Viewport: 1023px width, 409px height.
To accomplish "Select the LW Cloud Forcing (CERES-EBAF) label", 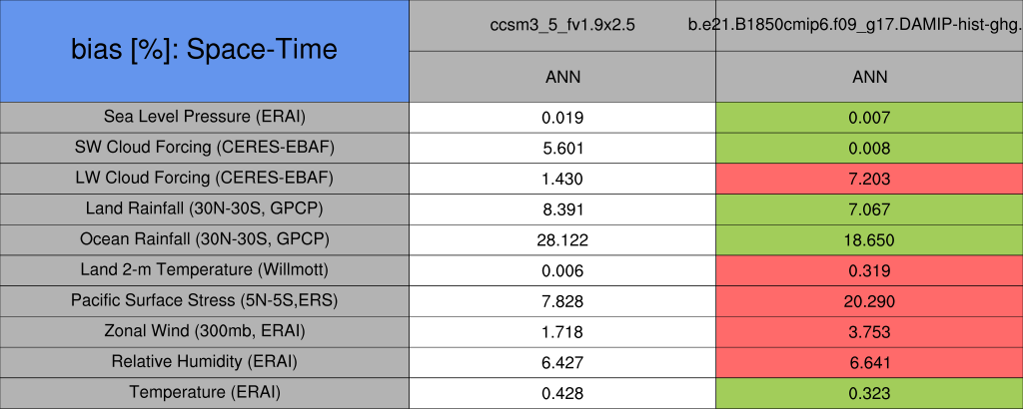I will pyautogui.click(x=204, y=179).
